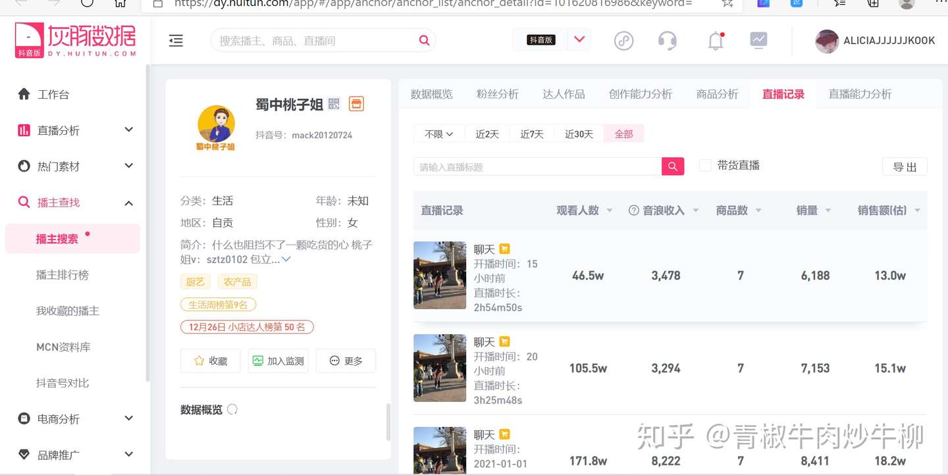Open the ALICIAJJJJJJKOOK user avatar
The width and height of the screenshot is (948, 475).
[827, 41]
